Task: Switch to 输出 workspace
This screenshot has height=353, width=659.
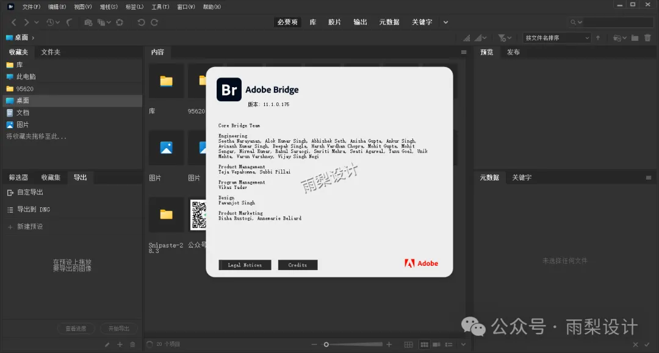Action: tap(360, 22)
